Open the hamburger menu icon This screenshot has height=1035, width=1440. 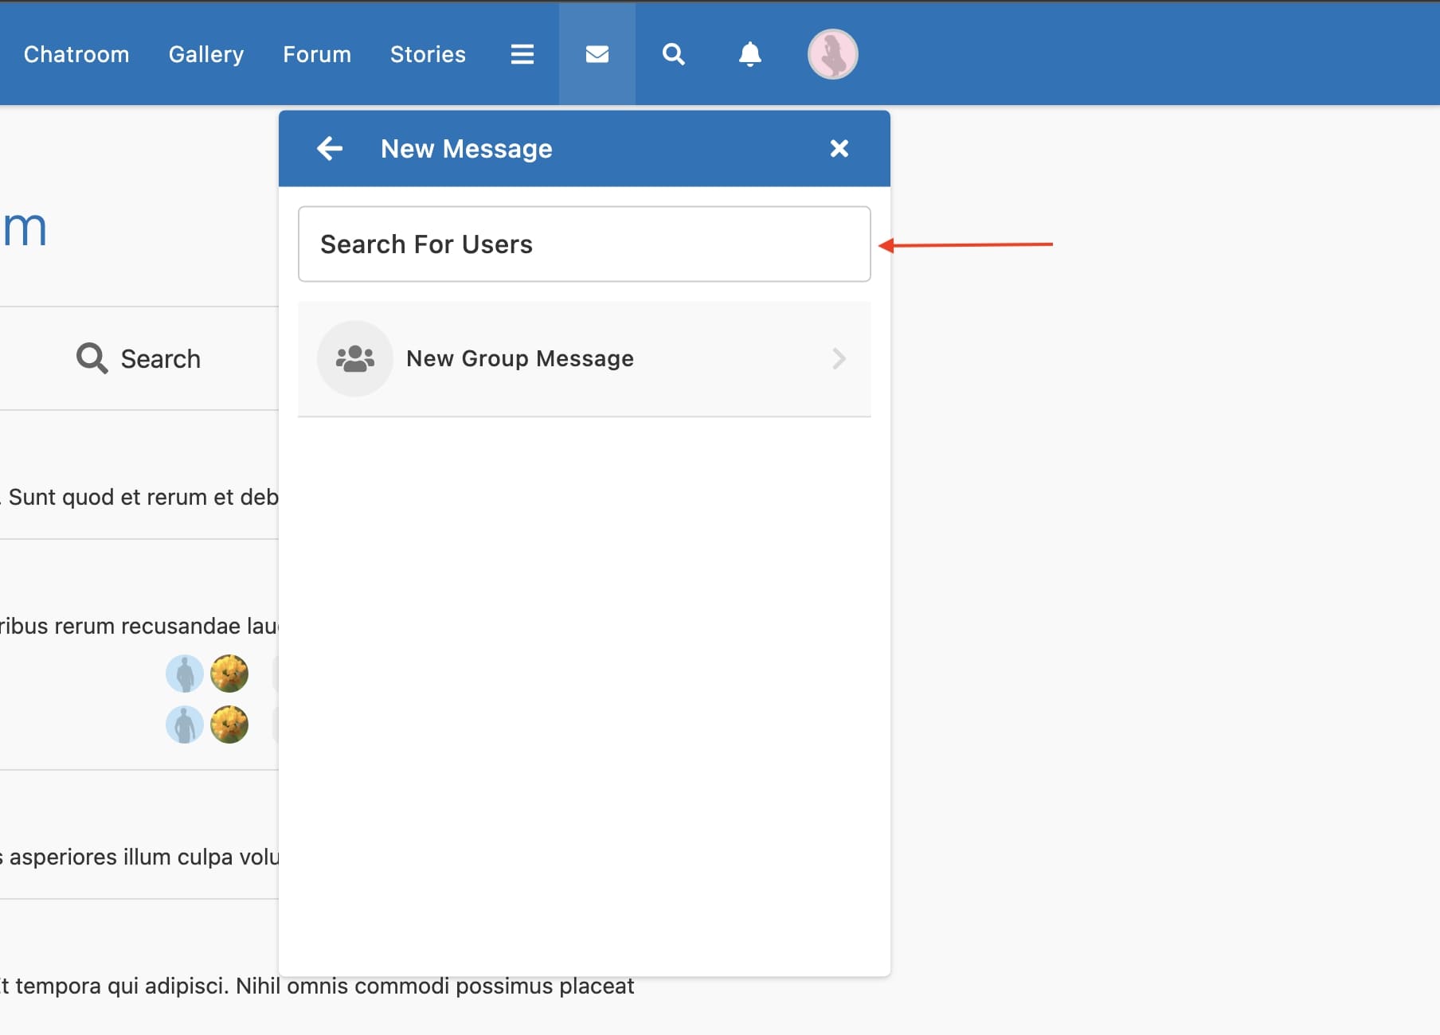click(522, 54)
